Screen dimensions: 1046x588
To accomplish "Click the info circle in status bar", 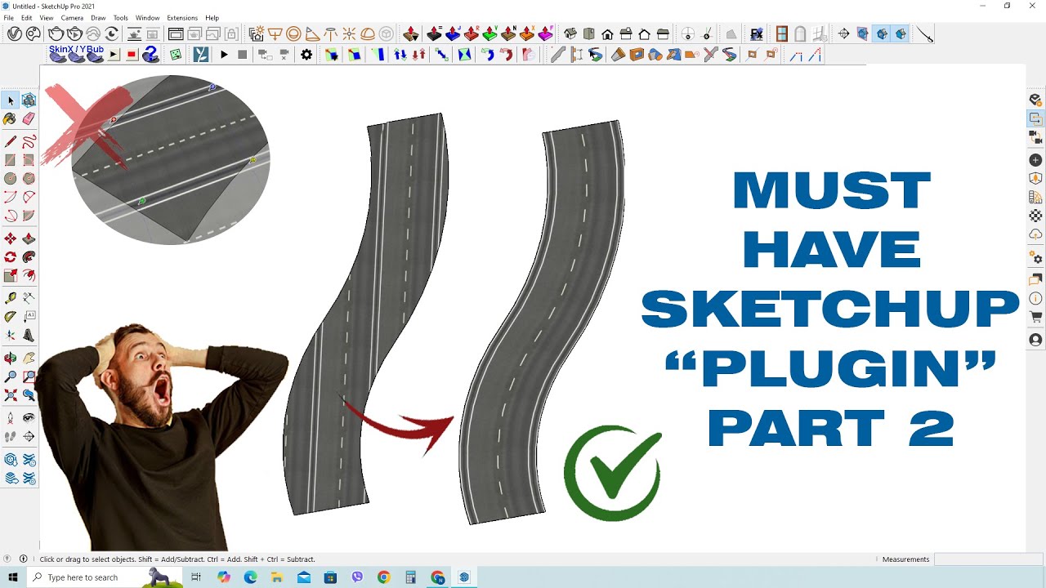I will [23, 559].
